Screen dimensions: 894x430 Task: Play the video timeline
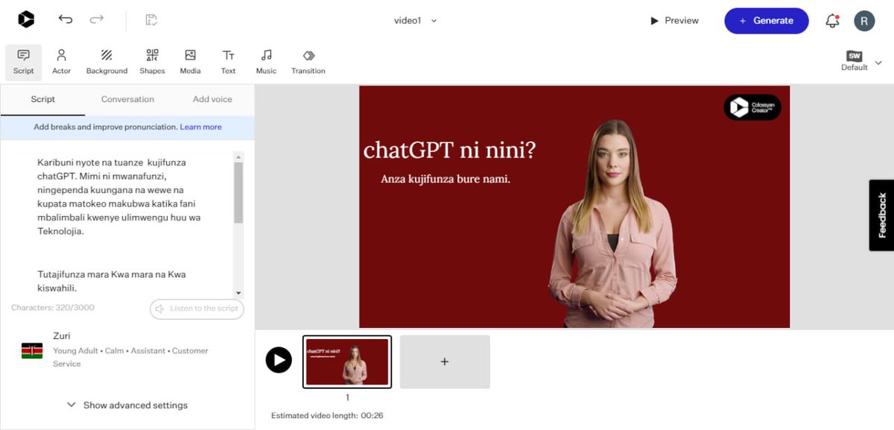coord(279,360)
